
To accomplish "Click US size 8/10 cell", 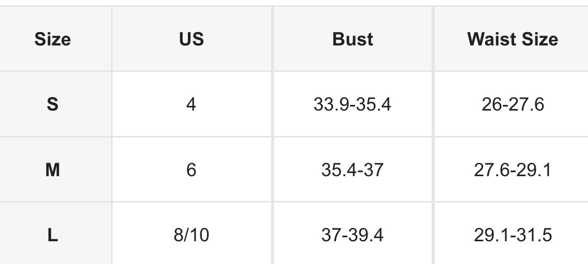I will tap(191, 236).
